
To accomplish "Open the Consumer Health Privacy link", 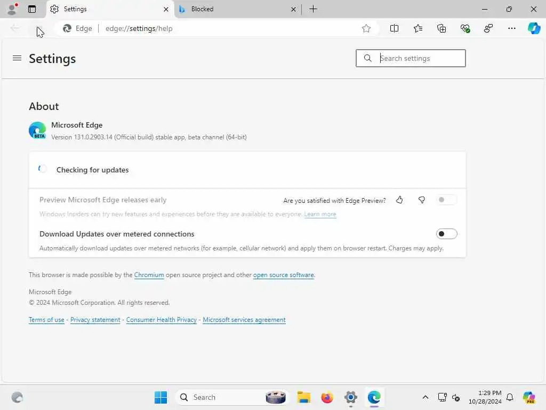I will tap(161, 320).
